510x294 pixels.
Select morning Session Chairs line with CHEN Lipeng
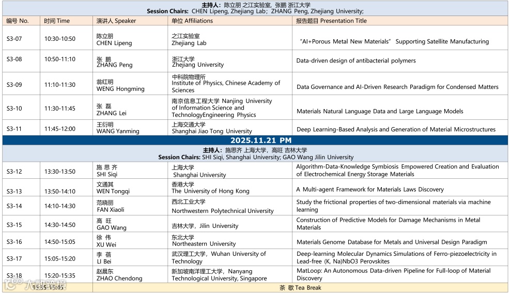[x=255, y=11]
